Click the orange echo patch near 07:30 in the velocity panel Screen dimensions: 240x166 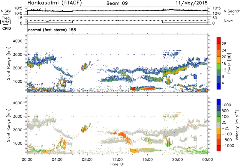pos(84,129)
